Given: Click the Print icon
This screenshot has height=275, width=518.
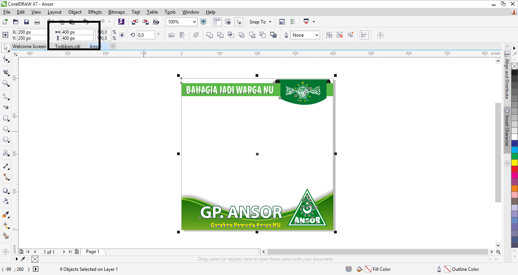Looking at the screenshot, I should pyautogui.click(x=37, y=22).
